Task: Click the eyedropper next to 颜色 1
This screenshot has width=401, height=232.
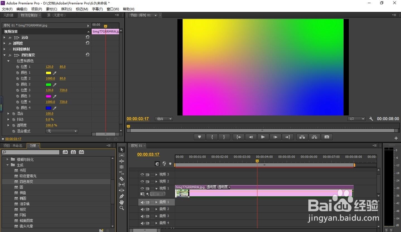Action: coord(55,73)
